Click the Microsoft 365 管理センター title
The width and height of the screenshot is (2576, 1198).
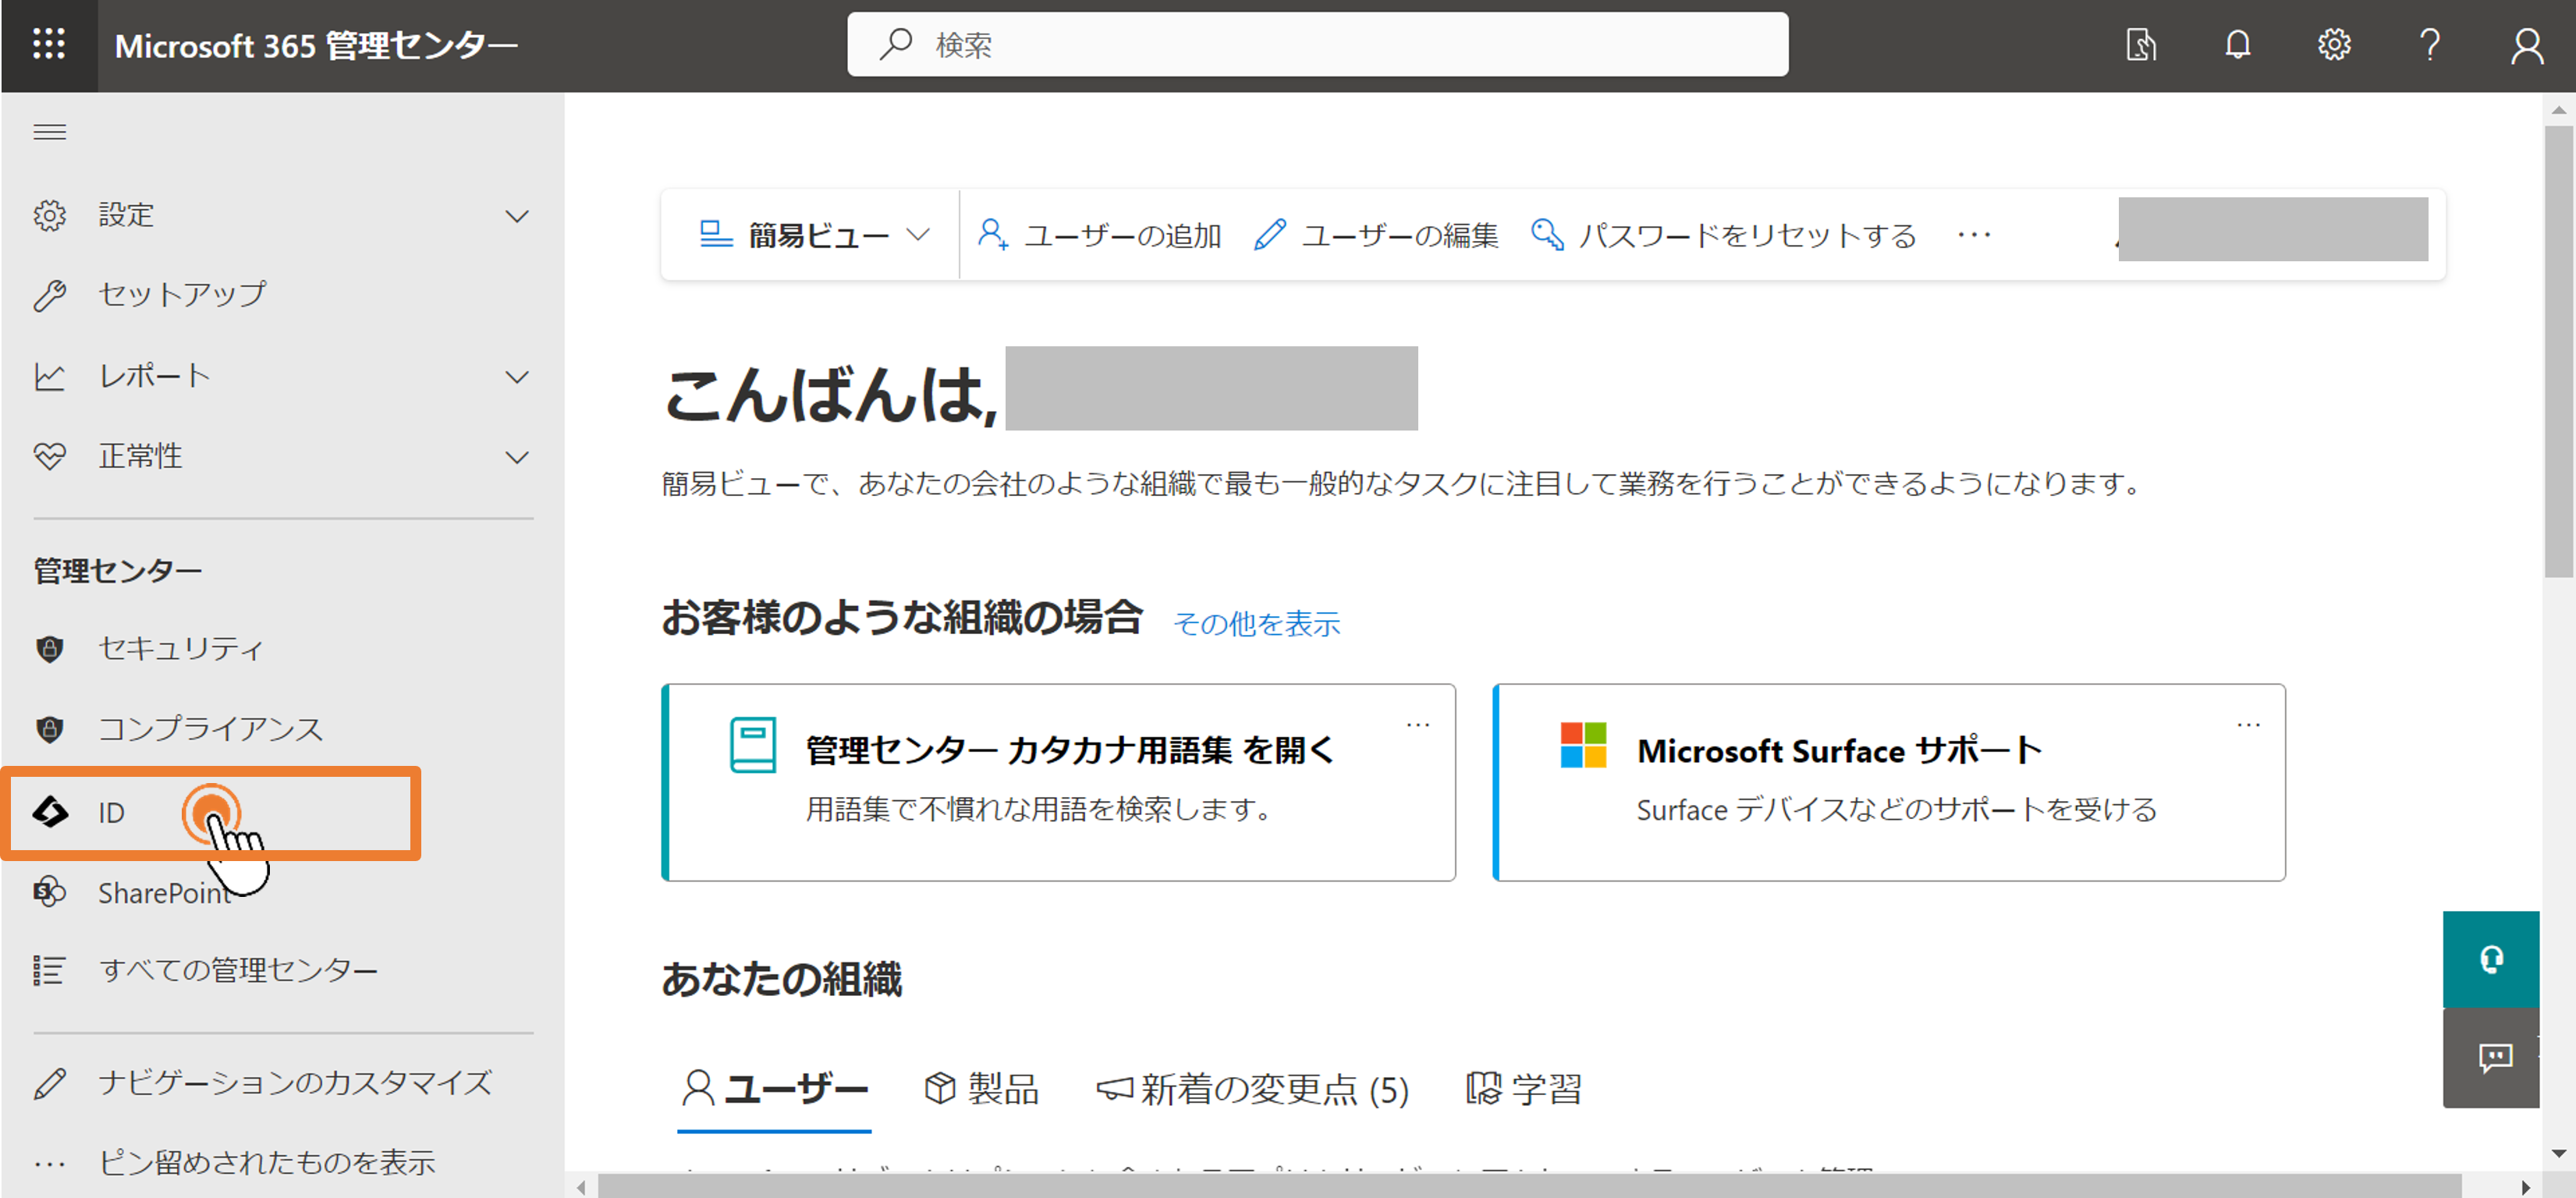pyautogui.click(x=316, y=45)
